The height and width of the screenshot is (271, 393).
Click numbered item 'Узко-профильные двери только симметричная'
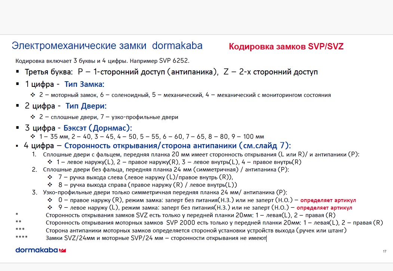(x=165, y=192)
